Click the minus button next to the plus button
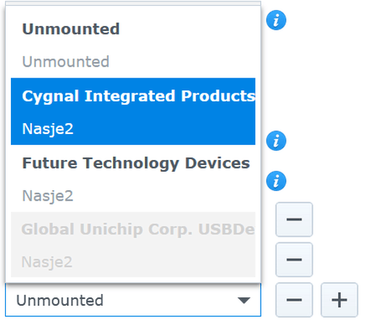This screenshot has height=320, width=370. pos(294,300)
